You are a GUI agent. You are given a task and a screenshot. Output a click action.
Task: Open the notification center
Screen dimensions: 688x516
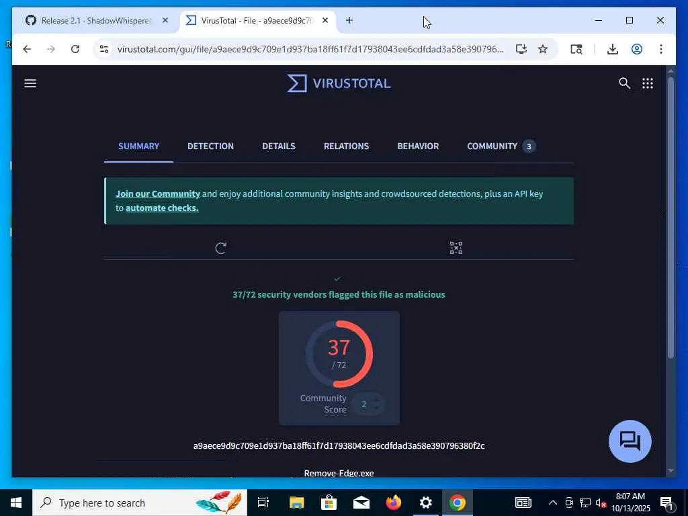666,503
